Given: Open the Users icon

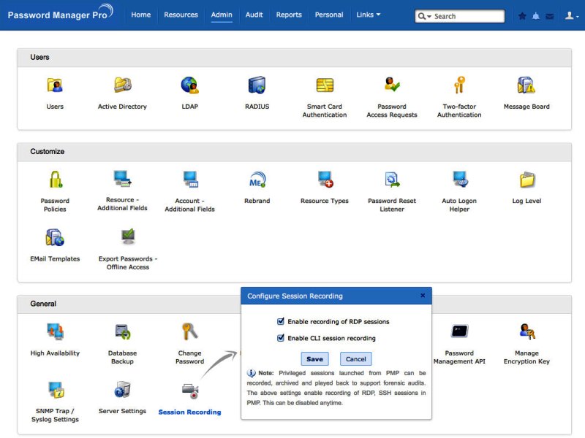Looking at the screenshot, I should pyautogui.click(x=55, y=85).
